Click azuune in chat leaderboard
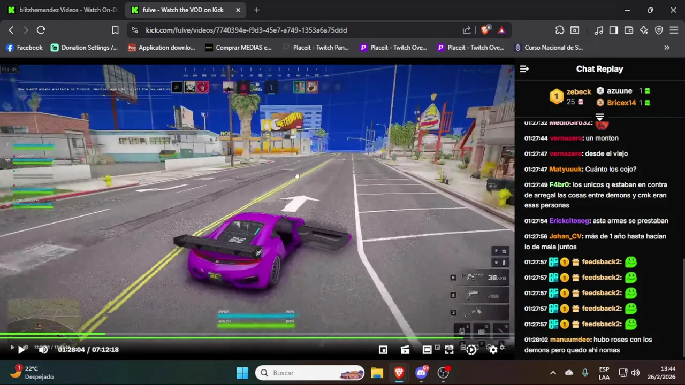Screen dimensions: 685x385 [619, 91]
